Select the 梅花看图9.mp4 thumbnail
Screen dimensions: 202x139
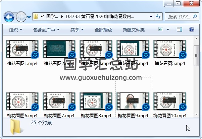[133, 101]
